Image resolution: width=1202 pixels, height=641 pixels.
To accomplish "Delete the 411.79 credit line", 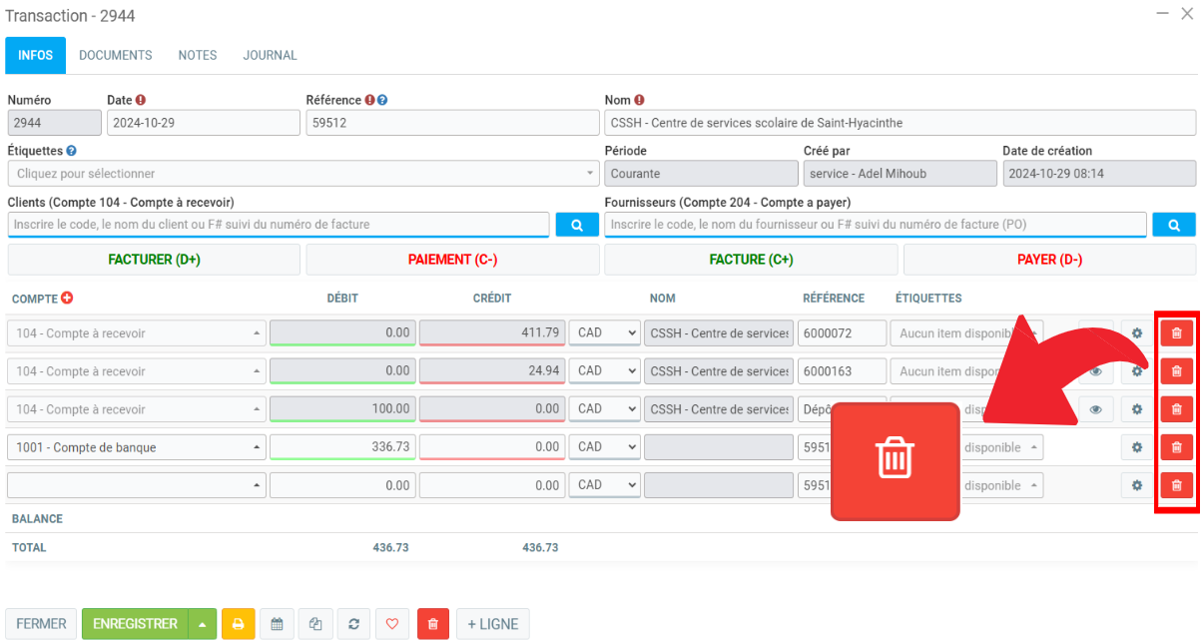I will coord(1176,333).
